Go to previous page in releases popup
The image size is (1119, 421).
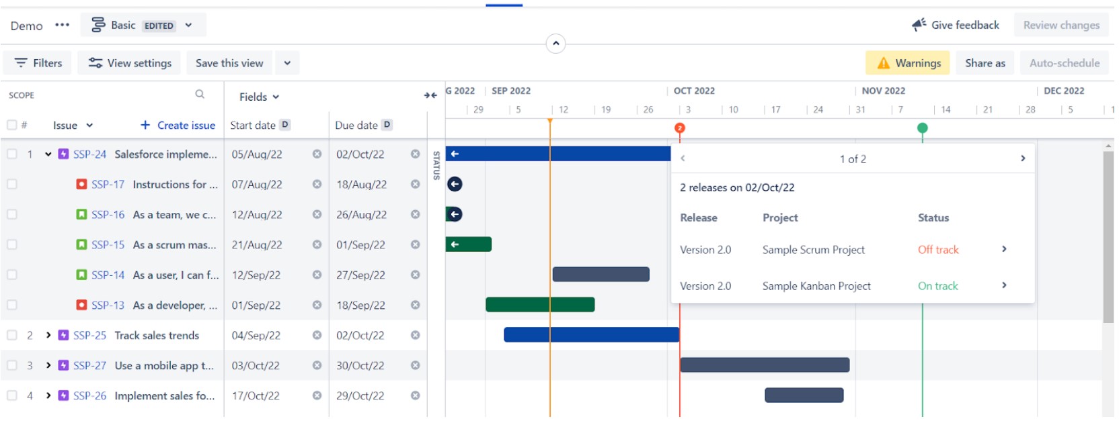pos(683,158)
